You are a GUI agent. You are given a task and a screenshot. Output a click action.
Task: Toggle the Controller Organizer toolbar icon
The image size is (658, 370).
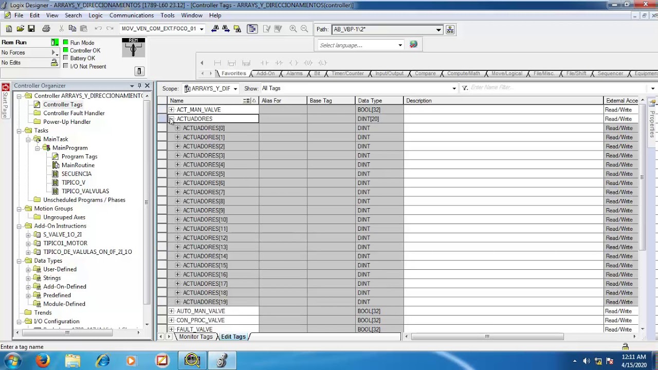click(252, 29)
